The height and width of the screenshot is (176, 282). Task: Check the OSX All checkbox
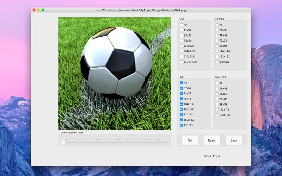[182, 25]
